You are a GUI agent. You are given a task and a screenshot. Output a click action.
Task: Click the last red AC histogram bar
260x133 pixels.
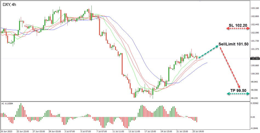(x=197, y=119)
